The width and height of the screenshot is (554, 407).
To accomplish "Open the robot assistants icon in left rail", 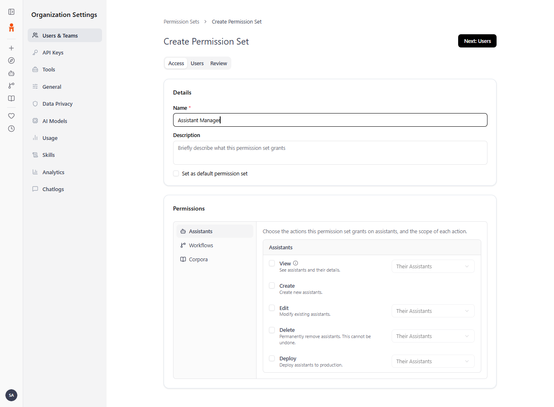I will coord(12,73).
